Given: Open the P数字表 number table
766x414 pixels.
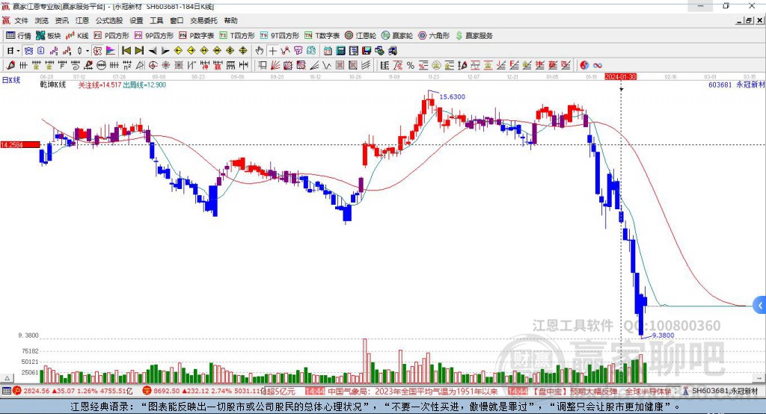Looking at the screenshot, I should click(x=197, y=36).
